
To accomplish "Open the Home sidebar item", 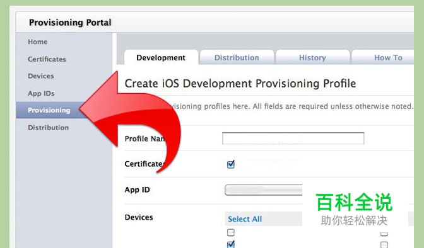I will click(38, 42).
